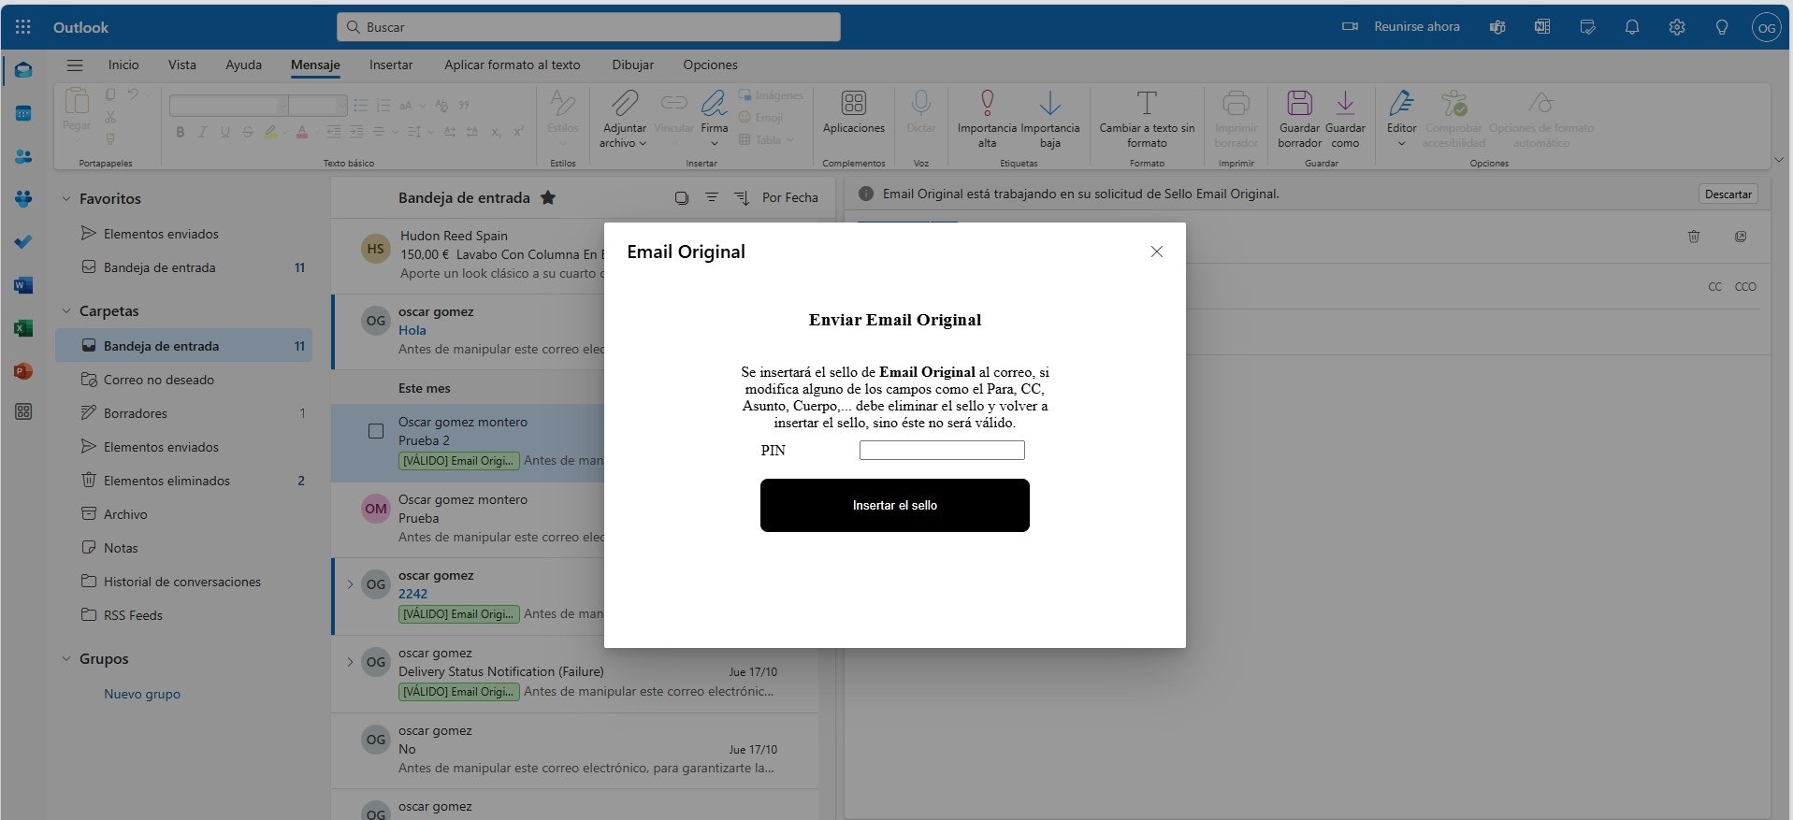Open the filter icon in message list
The image size is (1793, 820).
click(x=712, y=197)
